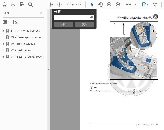Viewport: 164px width, 130px height.
Task: Activate the selection arrow tool
Action: click(92, 5)
